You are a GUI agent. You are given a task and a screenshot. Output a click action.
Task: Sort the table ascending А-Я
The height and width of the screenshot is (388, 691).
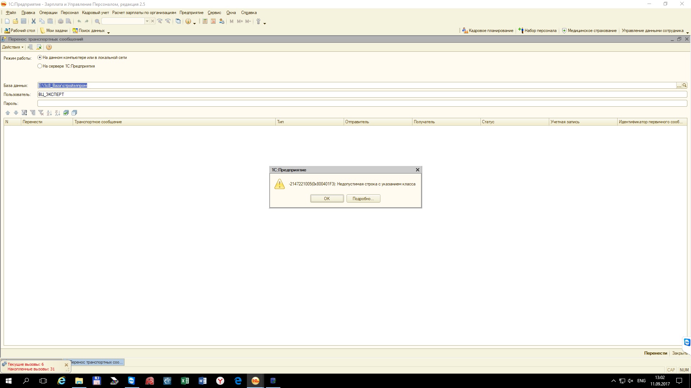coord(49,113)
